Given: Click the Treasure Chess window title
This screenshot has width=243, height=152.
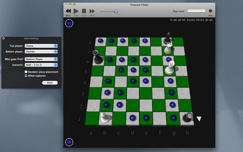Looking at the screenshot, I should [139, 5].
